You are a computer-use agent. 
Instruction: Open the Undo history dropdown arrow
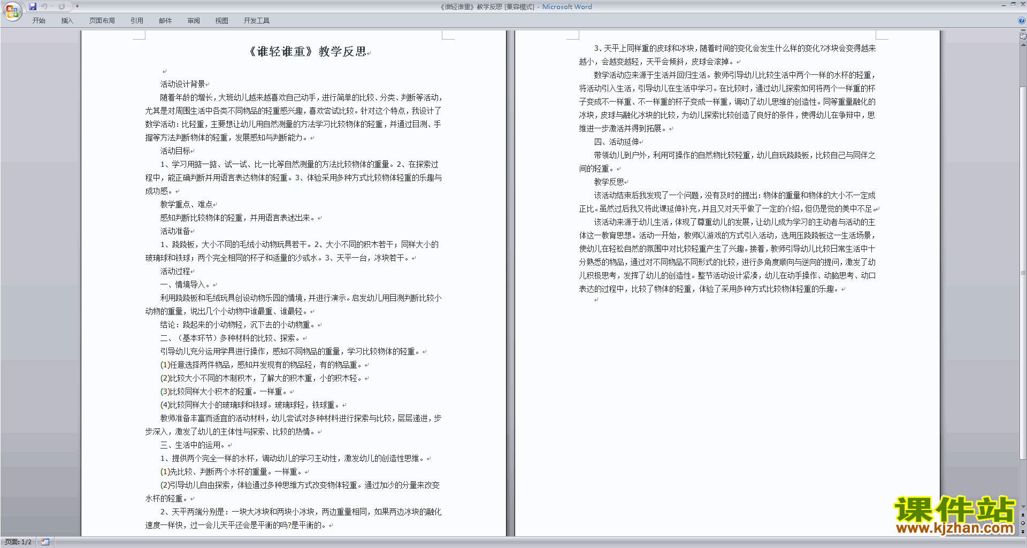(52, 6)
